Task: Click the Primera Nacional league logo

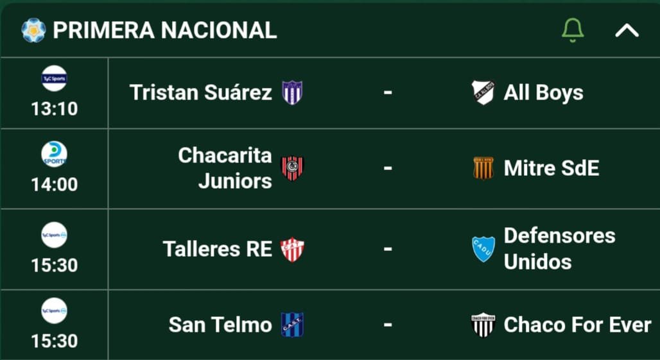Action: click(x=33, y=30)
